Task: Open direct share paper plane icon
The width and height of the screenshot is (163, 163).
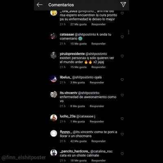Action: [x=123, y=4]
